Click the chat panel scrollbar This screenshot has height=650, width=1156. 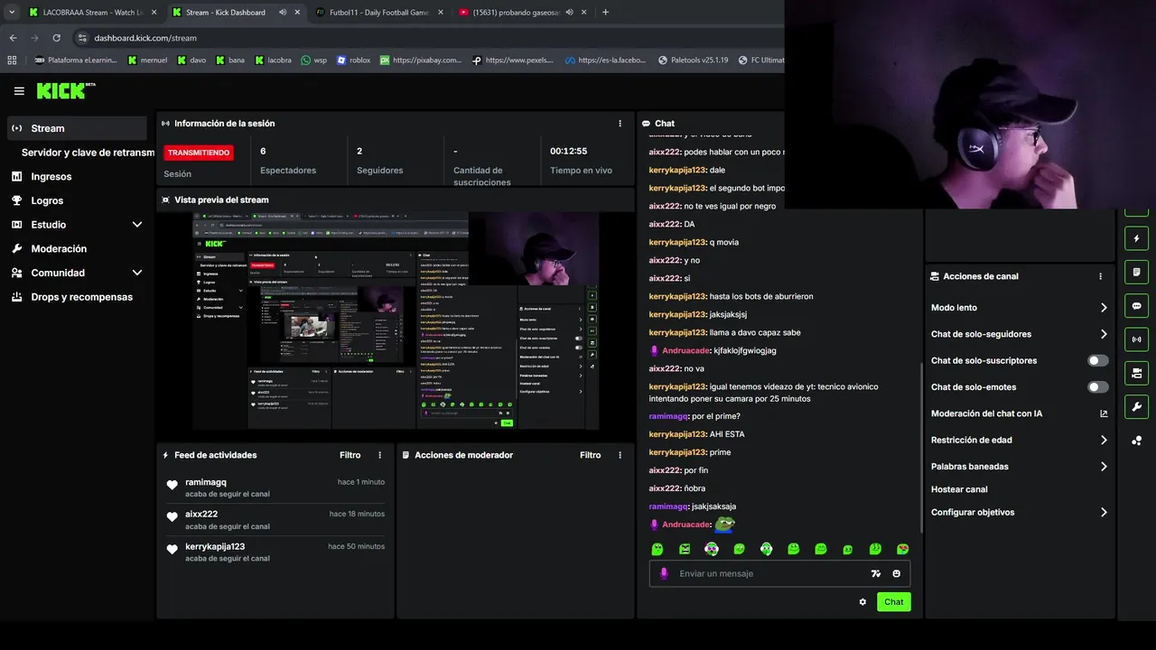(920, 447)
